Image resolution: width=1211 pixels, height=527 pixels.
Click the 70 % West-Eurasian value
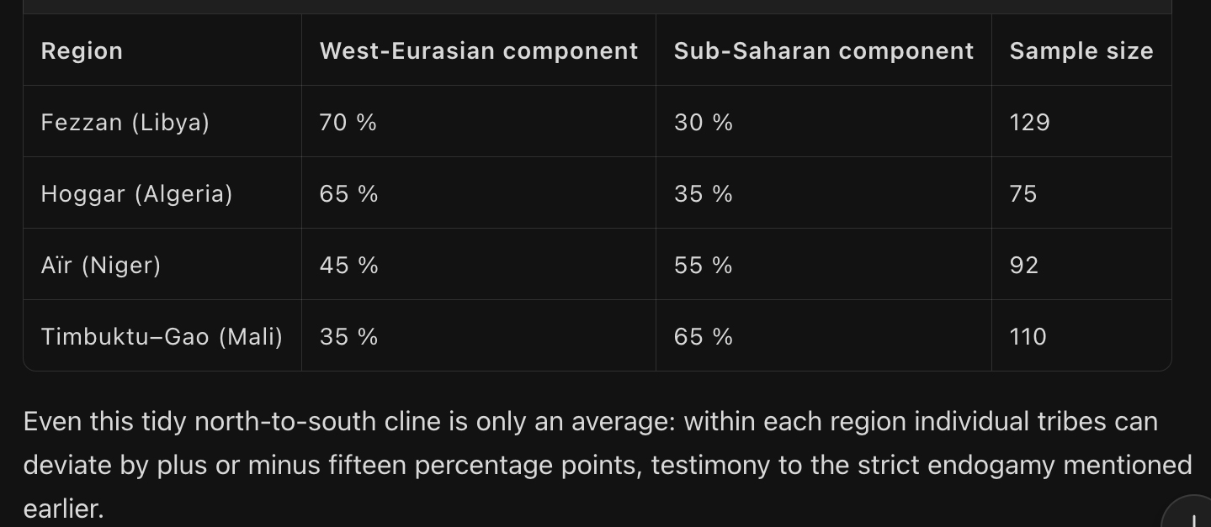tap(348, 123)
